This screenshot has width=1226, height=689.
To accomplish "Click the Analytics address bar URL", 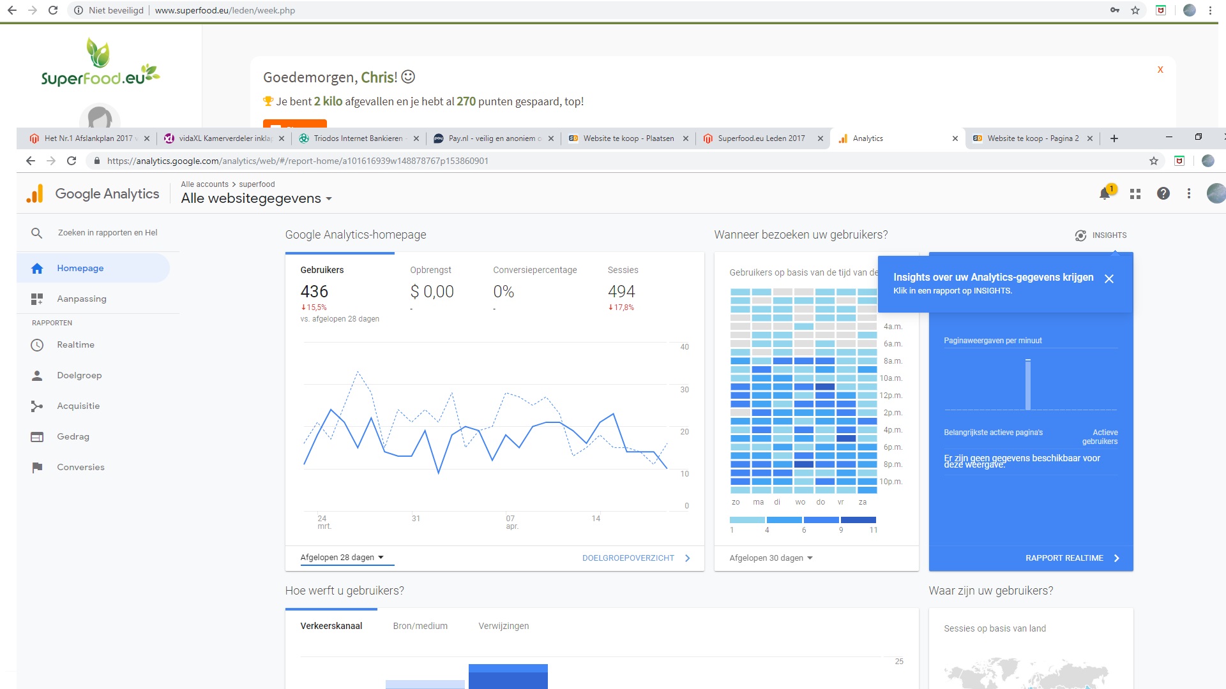I will pos(298,161).
